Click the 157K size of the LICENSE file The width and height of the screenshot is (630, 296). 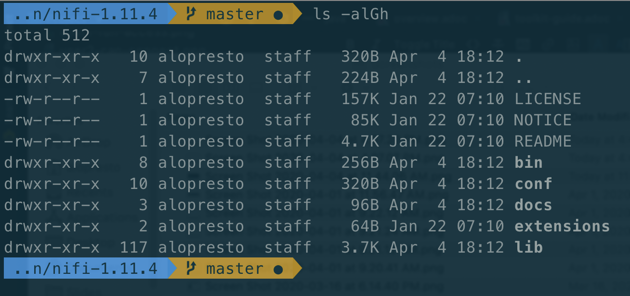click(x=360, y=99)
